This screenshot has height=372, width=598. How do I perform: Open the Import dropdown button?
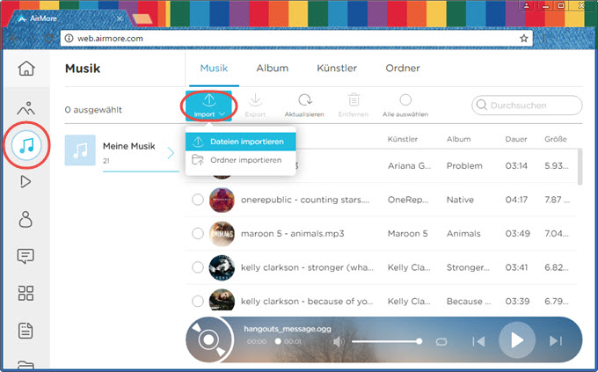click(x=208, y=106)
